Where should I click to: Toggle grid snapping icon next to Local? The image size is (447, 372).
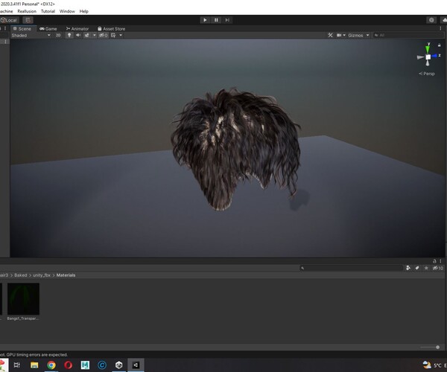click(28, 20)
